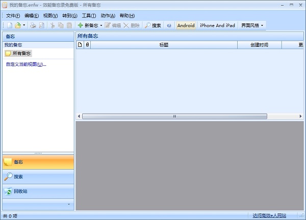Click the open folder toolbar icon
This screenshot has width=306, height=220.
coord(18,25)
